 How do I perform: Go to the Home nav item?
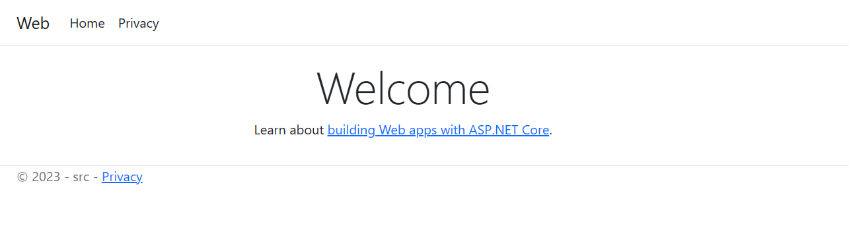click(87, 23)
